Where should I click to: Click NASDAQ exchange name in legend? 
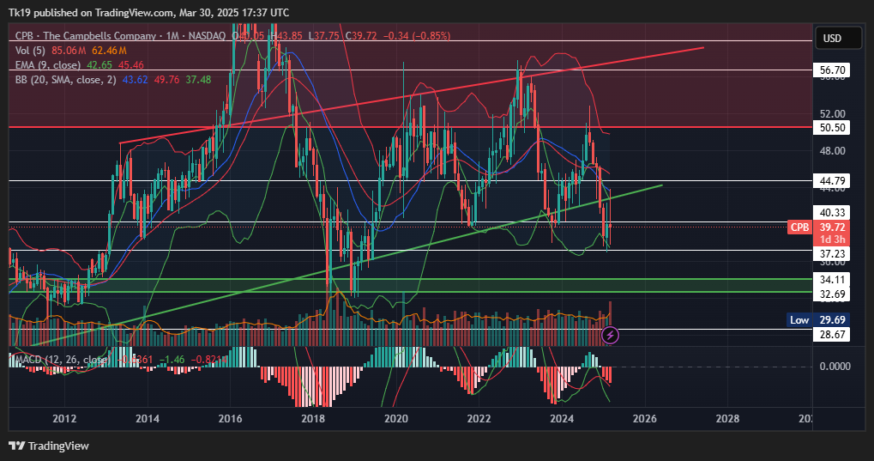[x=207, y=36]
